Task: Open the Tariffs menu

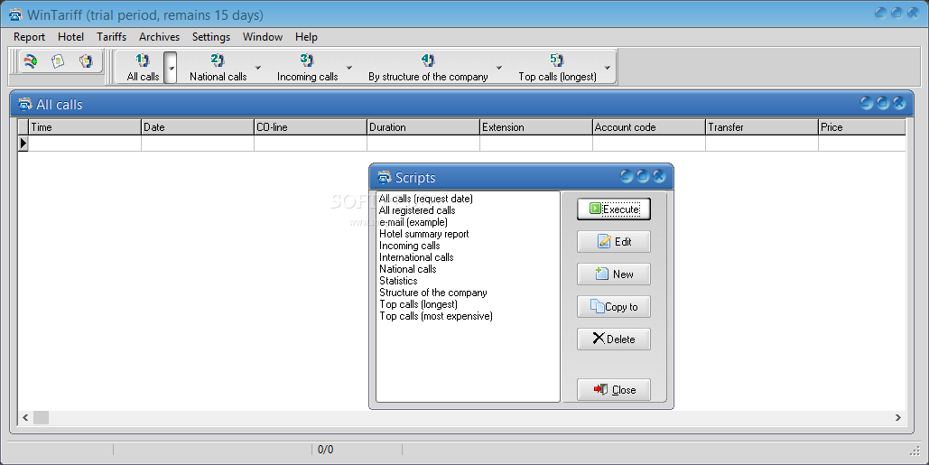Action: click(x=111, y=37)
